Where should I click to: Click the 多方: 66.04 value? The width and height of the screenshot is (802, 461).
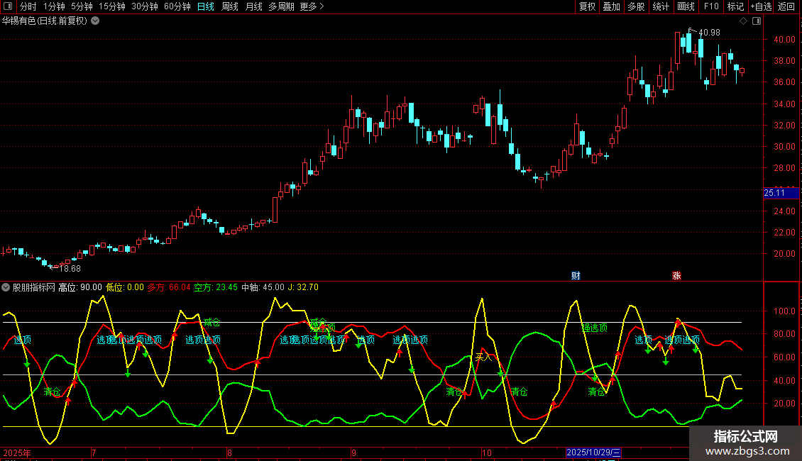(169, 287)
